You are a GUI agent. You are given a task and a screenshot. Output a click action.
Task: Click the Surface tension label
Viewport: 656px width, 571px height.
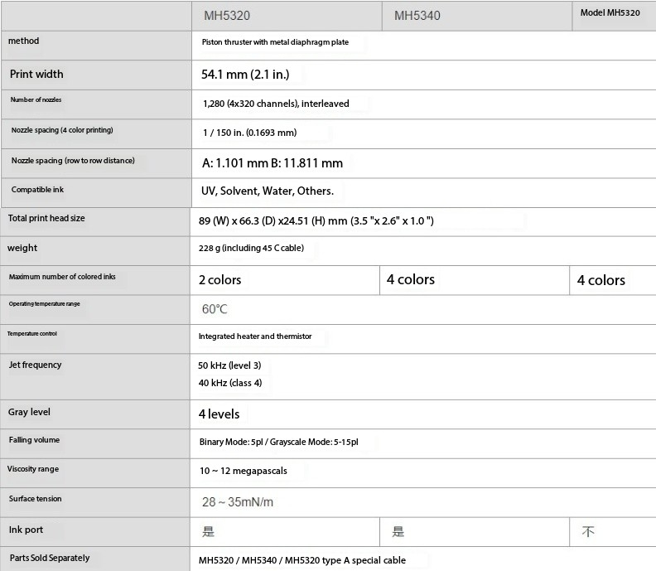tap(35, 499)
